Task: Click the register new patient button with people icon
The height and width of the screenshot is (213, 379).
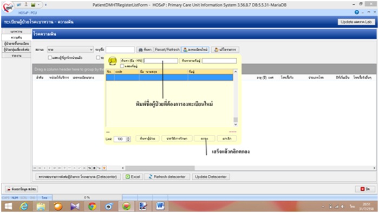Action: tap(195, 50)
